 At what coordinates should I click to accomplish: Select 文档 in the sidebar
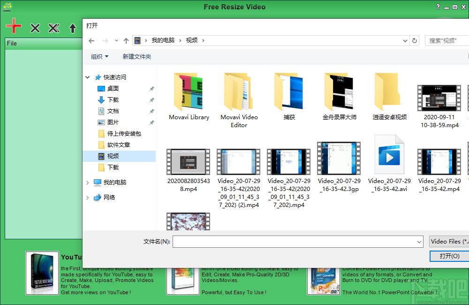pos(113,111)
